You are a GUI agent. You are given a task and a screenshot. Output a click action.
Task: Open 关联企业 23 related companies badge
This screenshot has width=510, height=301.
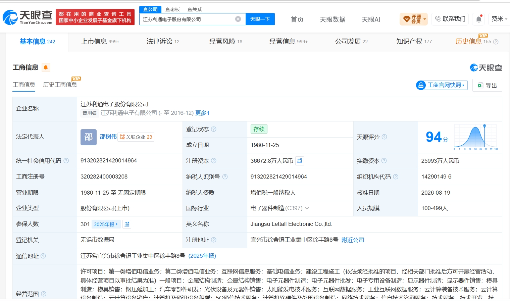pyautogui.click(x=136, y=137)
